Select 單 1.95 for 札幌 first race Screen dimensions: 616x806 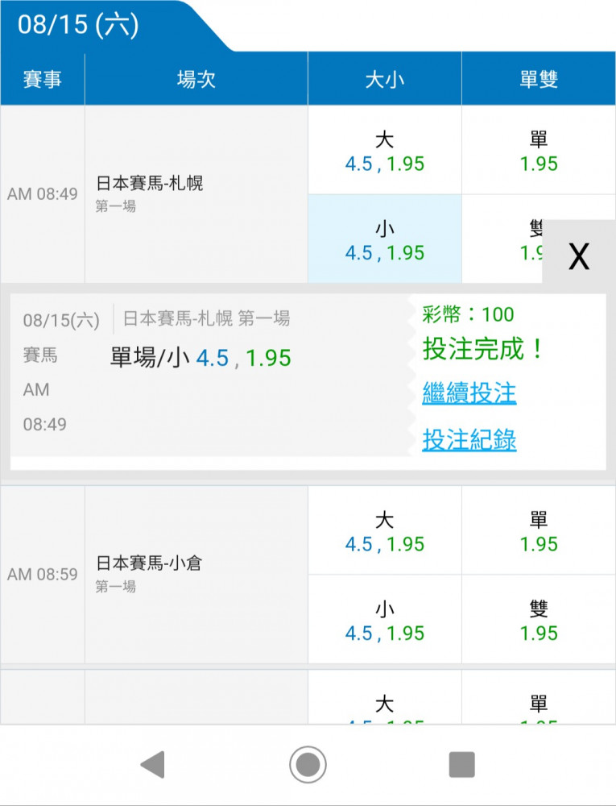click(539, 150)
